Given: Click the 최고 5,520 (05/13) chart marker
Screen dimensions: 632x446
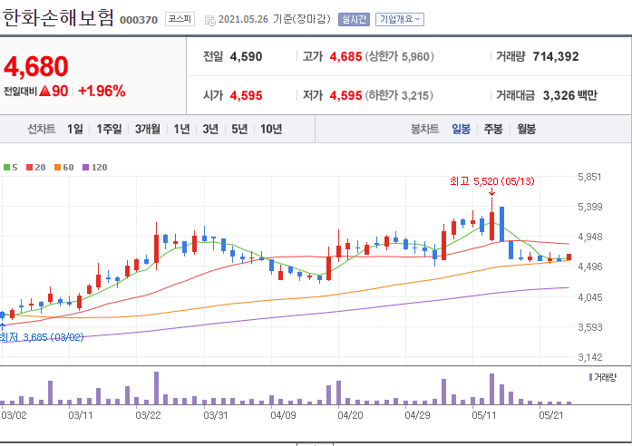Looking at the screenshot, I should click(491, 181).
